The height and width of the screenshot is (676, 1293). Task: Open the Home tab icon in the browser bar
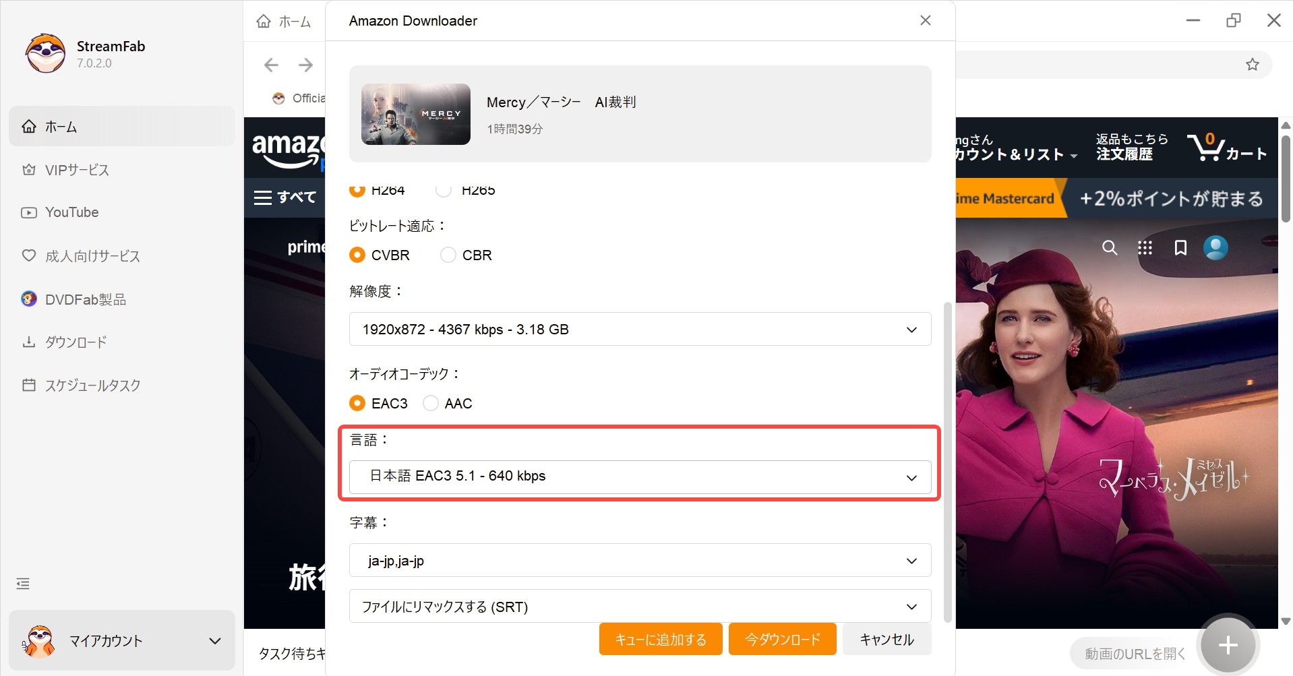point(264,22)
